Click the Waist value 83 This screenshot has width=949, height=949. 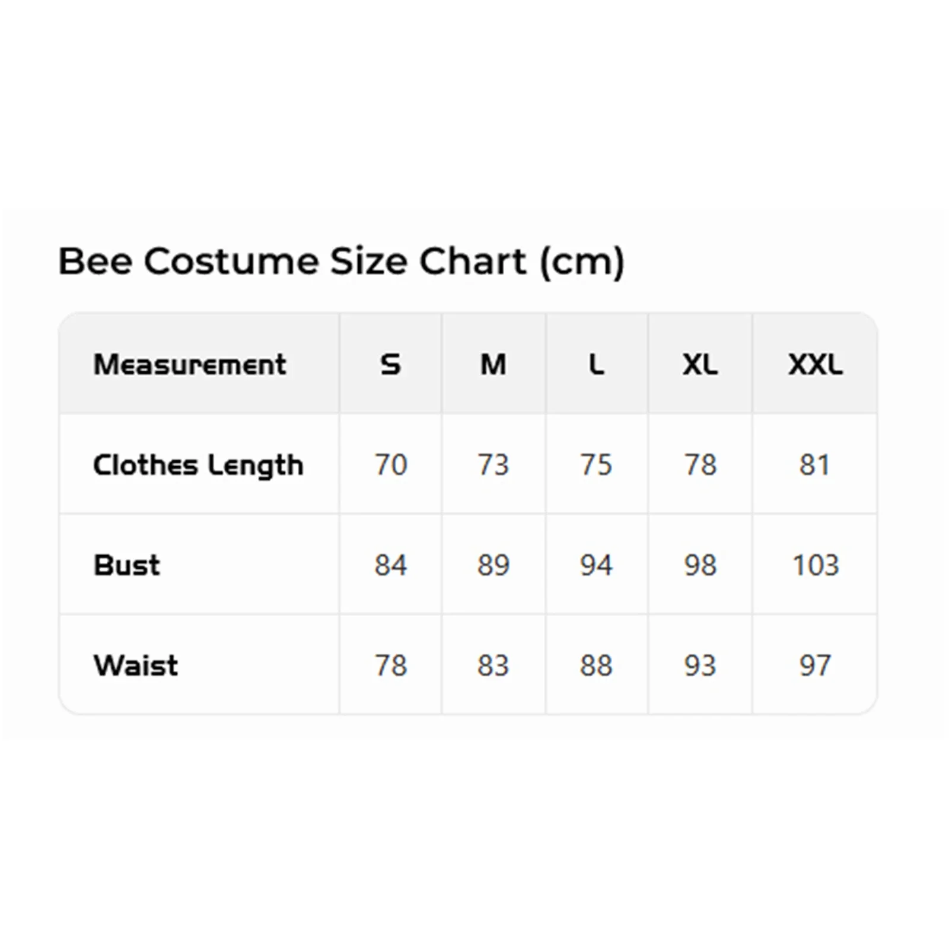coord(493,665)
